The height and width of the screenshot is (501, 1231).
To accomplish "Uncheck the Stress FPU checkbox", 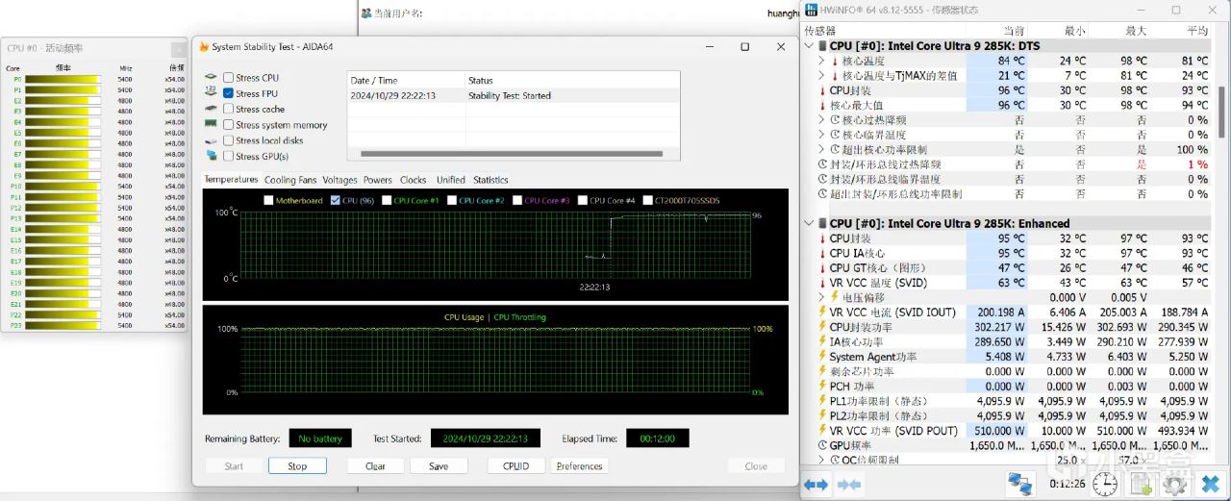I will tap(228, 93).
